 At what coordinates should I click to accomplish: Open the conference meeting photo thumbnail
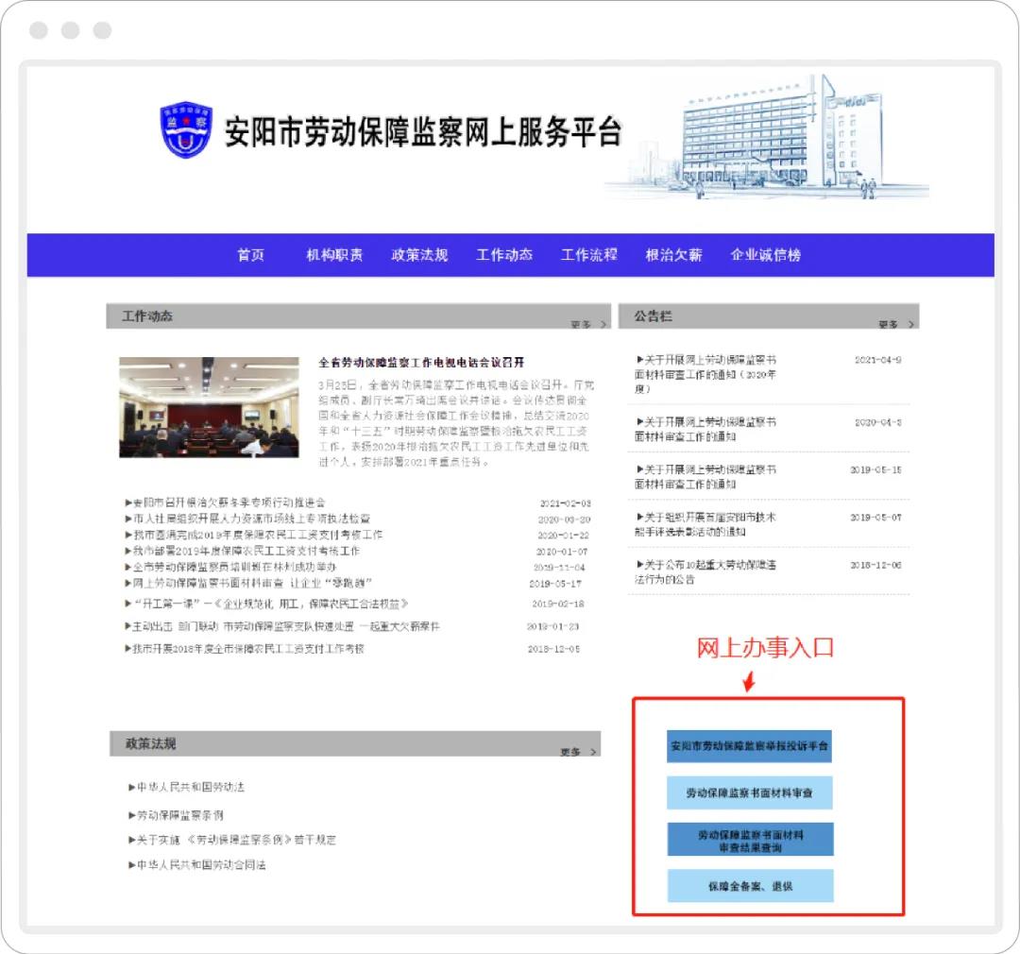pyautogui.click(x=209, y=407)
